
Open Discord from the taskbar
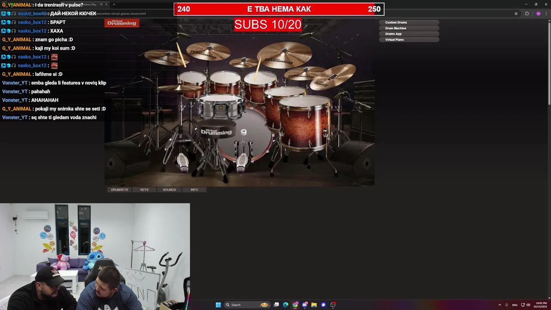click(305, 305)
